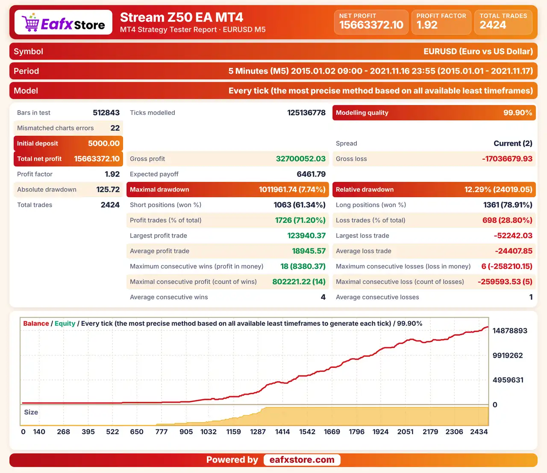Click the "Profit factor" row label in the table
Viewport: 547px width, 473px height.
coord(35,174)
